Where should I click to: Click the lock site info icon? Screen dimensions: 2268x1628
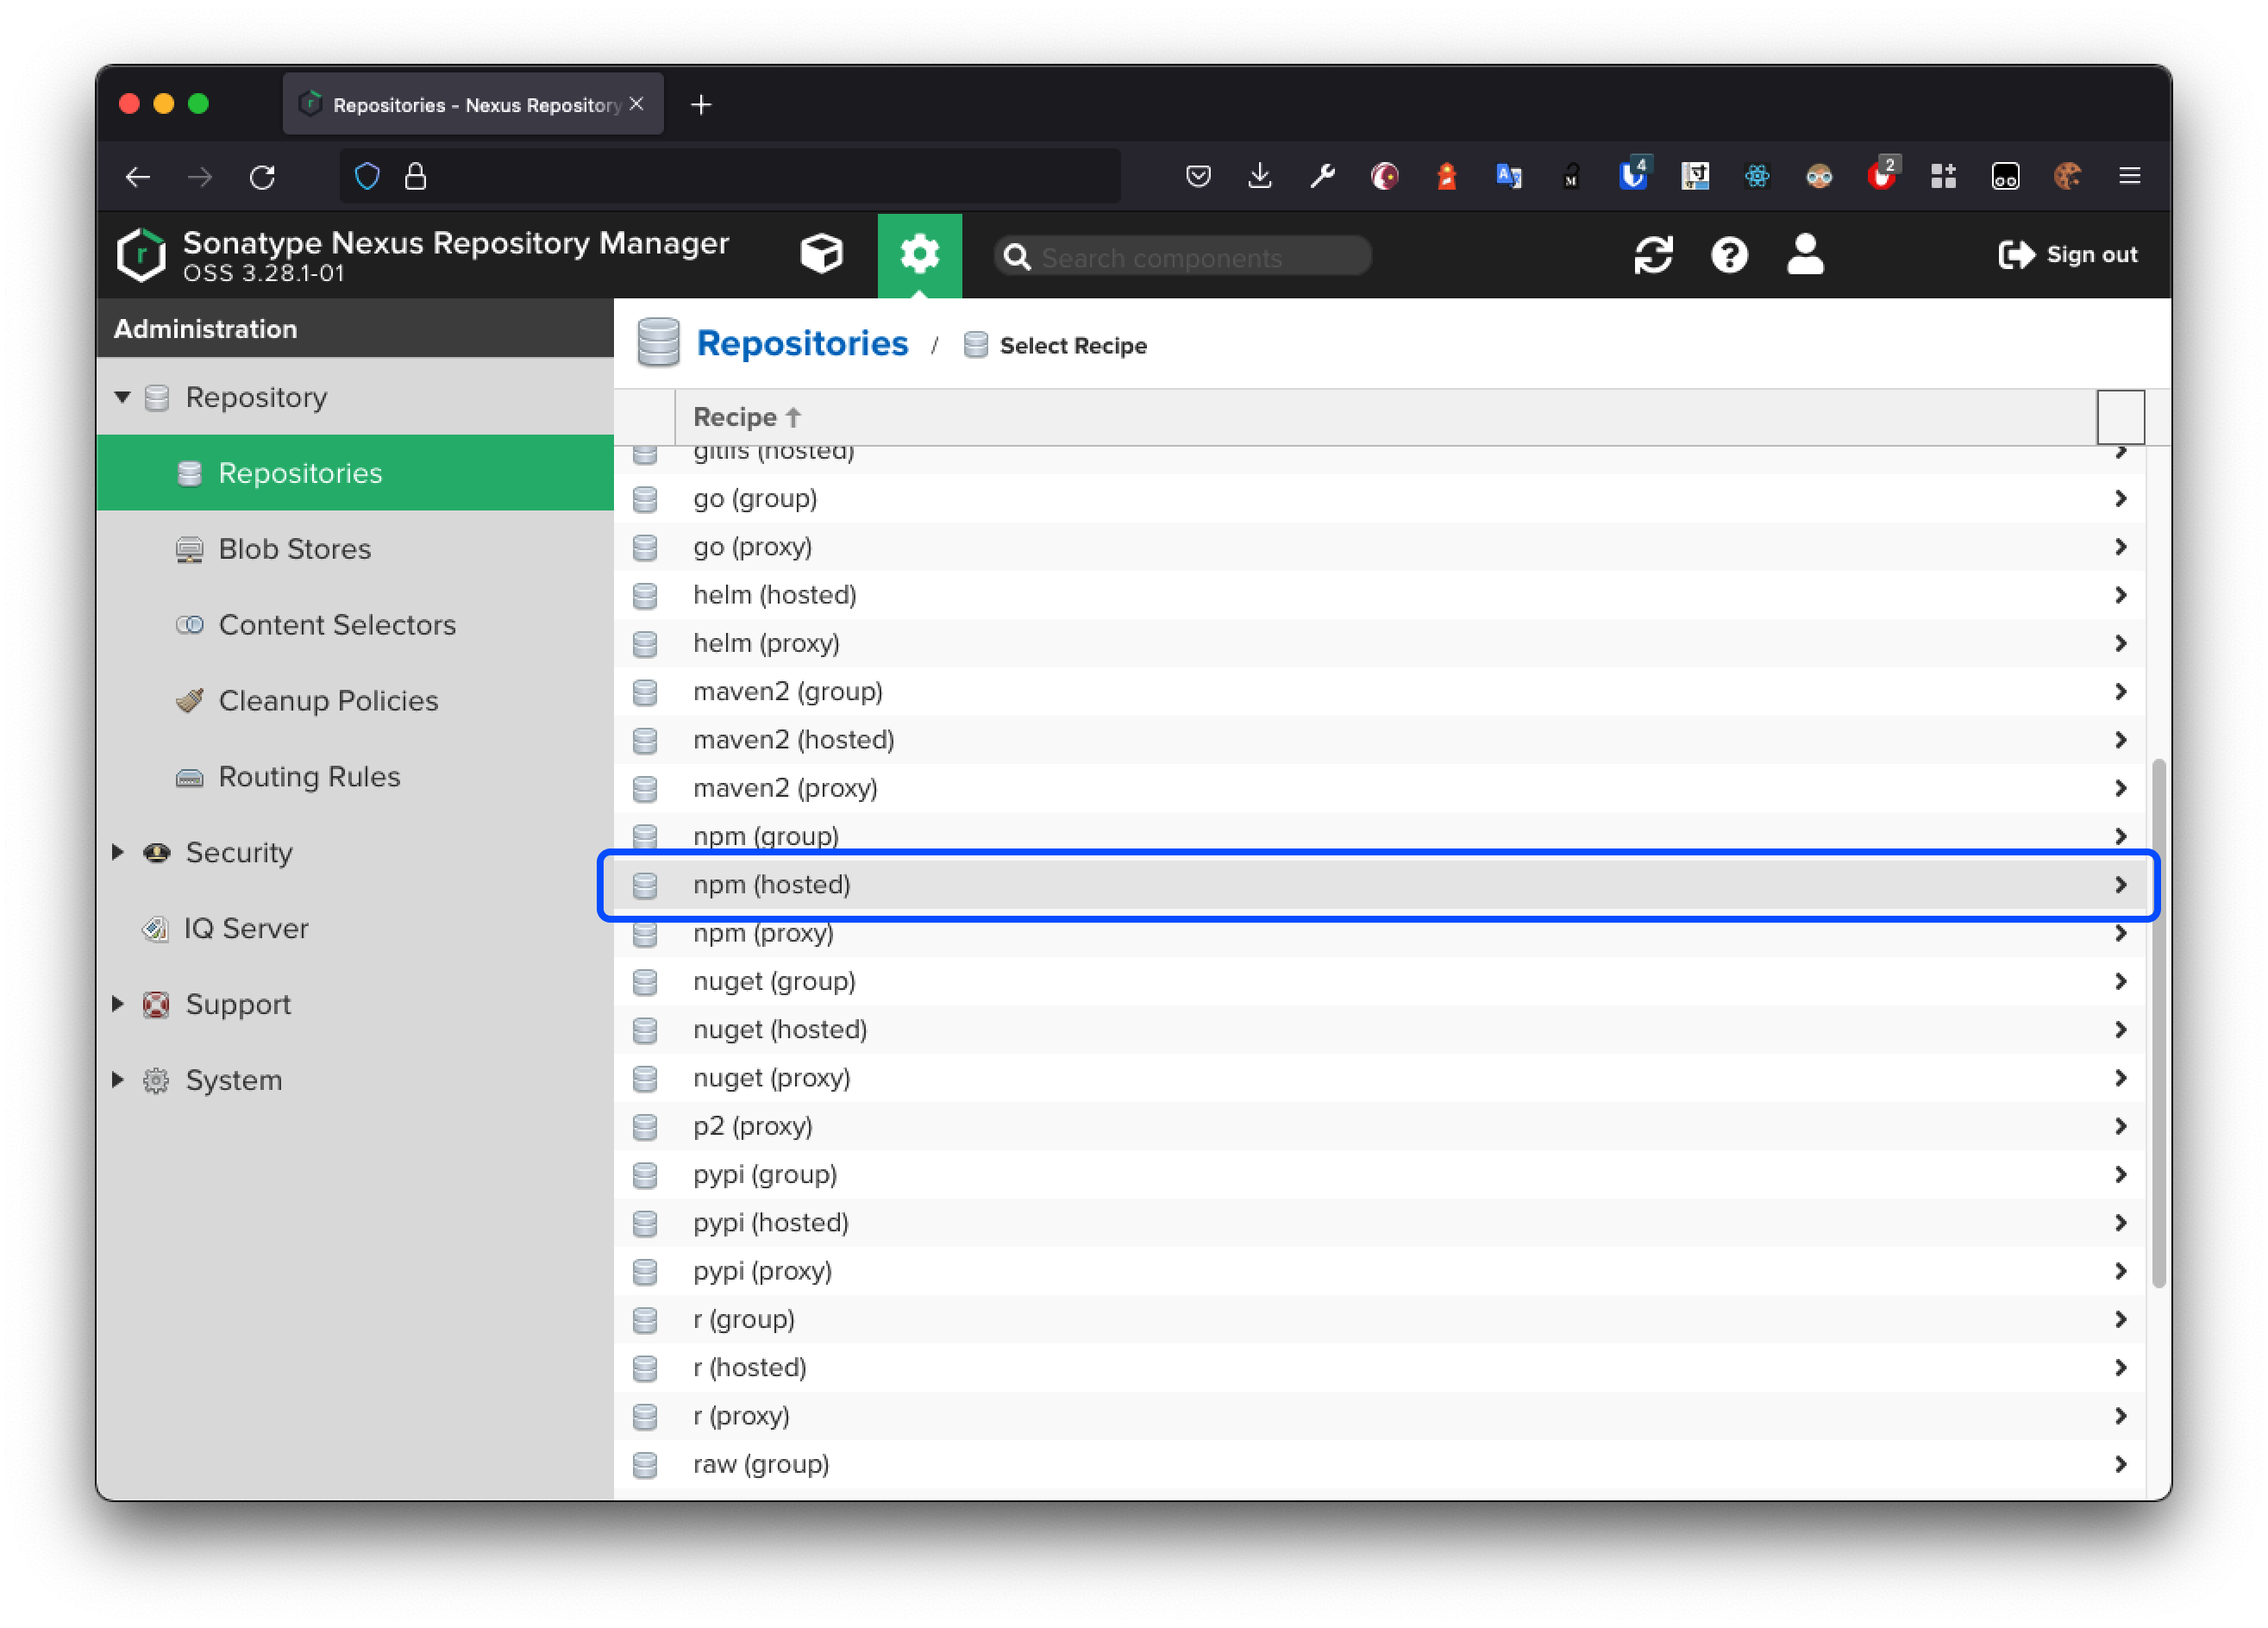(415, 177)
